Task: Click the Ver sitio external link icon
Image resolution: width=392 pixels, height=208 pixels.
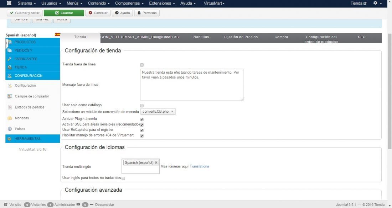Action: [x=6, y=204]
